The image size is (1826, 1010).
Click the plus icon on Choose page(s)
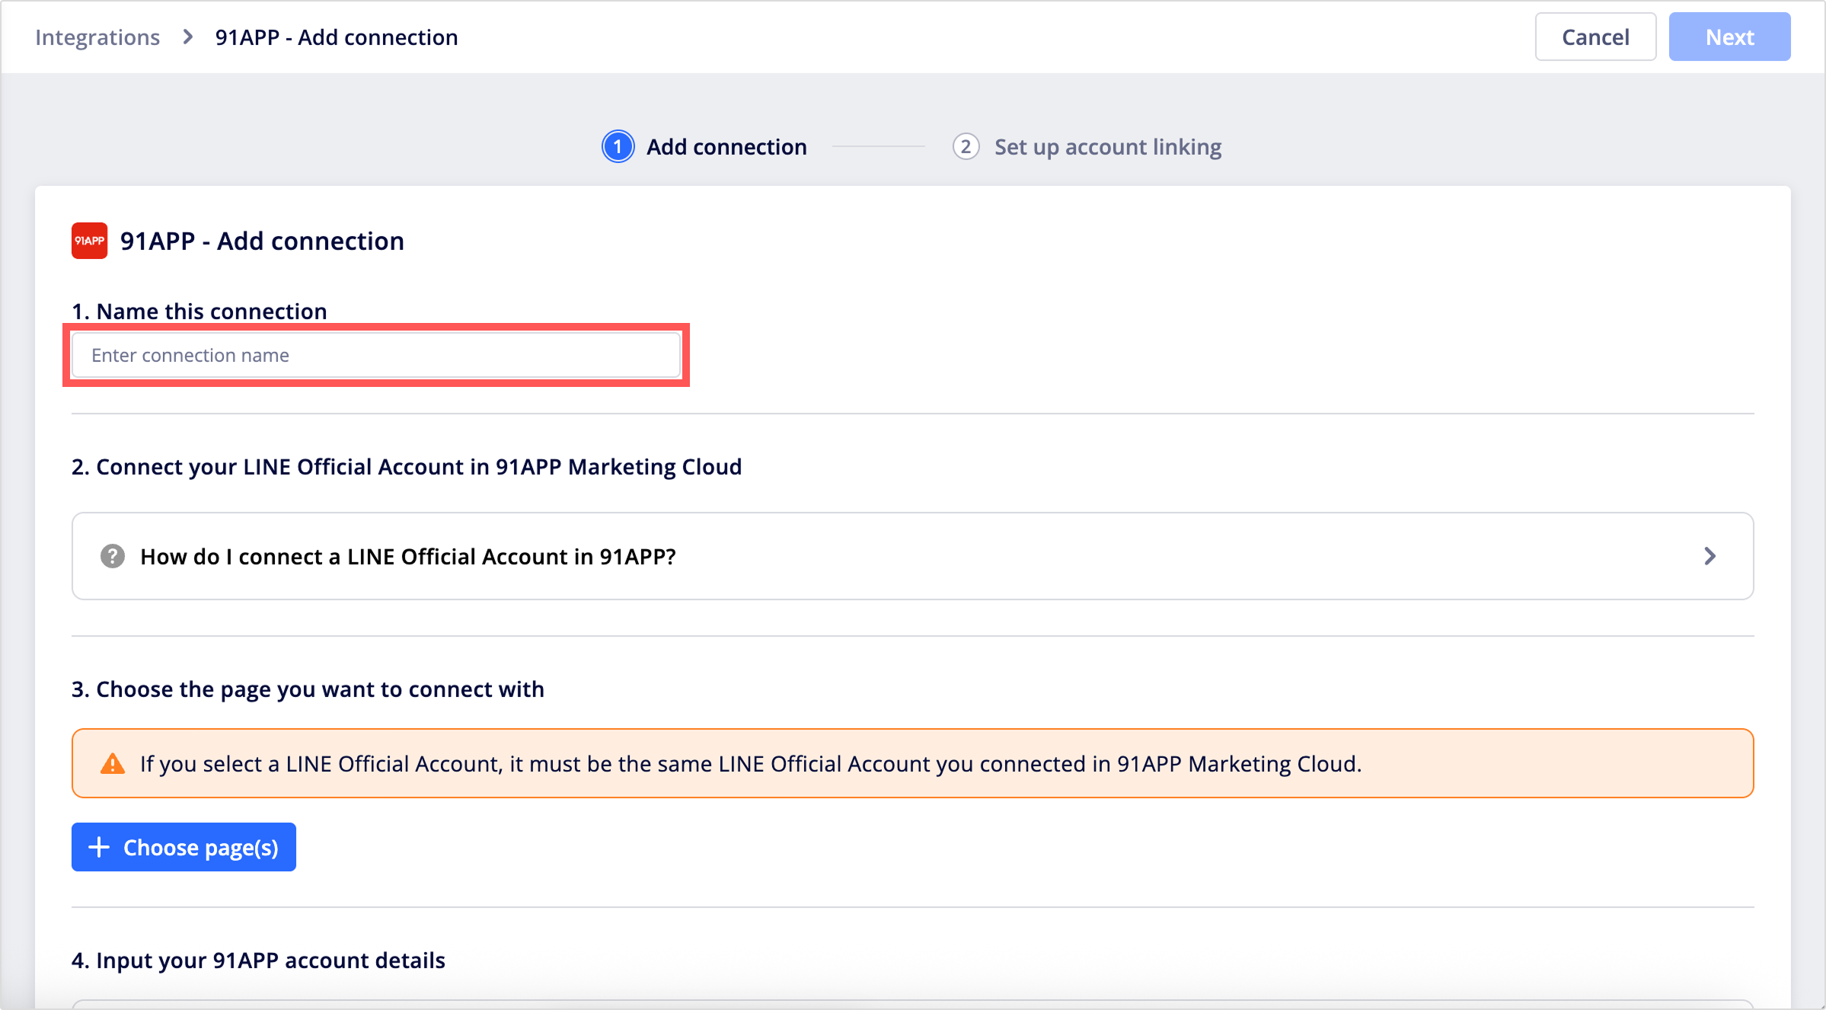pyautogui.click(x=99, y=847)
